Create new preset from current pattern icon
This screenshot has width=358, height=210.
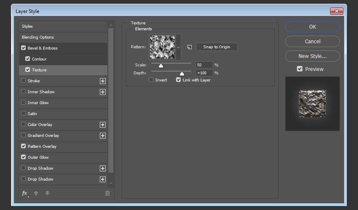click(x=190, y=47)
